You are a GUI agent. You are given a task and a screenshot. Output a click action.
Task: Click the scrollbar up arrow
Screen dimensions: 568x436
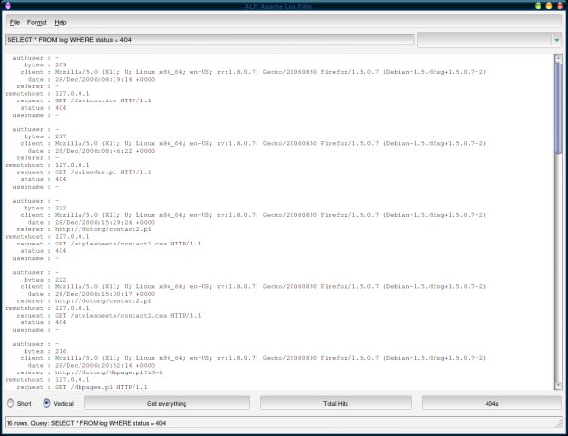coord(558,58)
